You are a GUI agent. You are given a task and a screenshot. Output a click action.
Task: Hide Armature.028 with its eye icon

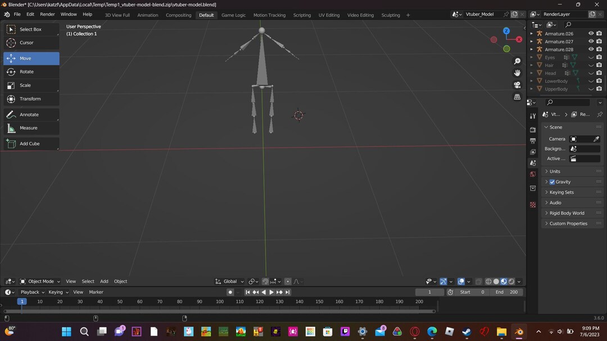point(591,49)
